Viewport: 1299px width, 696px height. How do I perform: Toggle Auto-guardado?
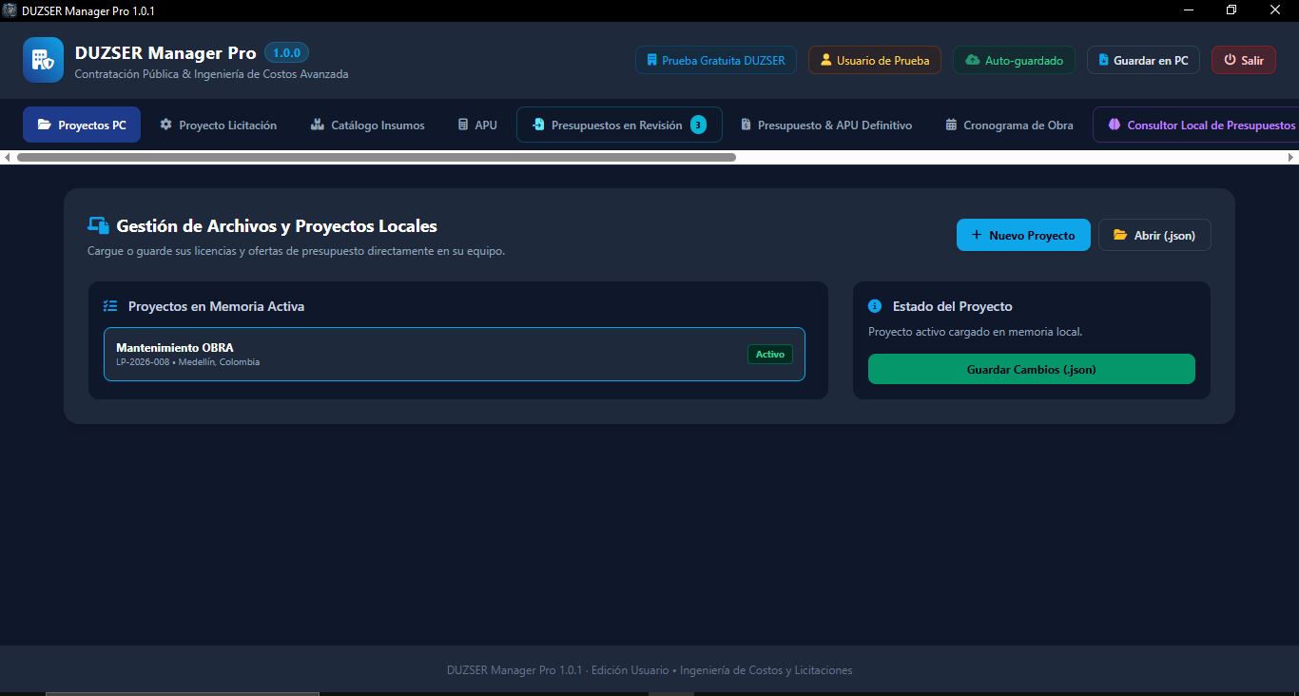[x=1014, y=60]
